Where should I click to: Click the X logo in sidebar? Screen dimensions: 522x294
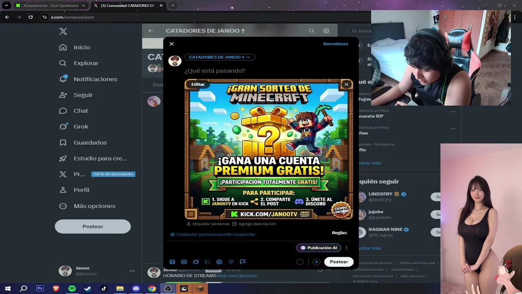pyautogui.click(x=63, y=31)
